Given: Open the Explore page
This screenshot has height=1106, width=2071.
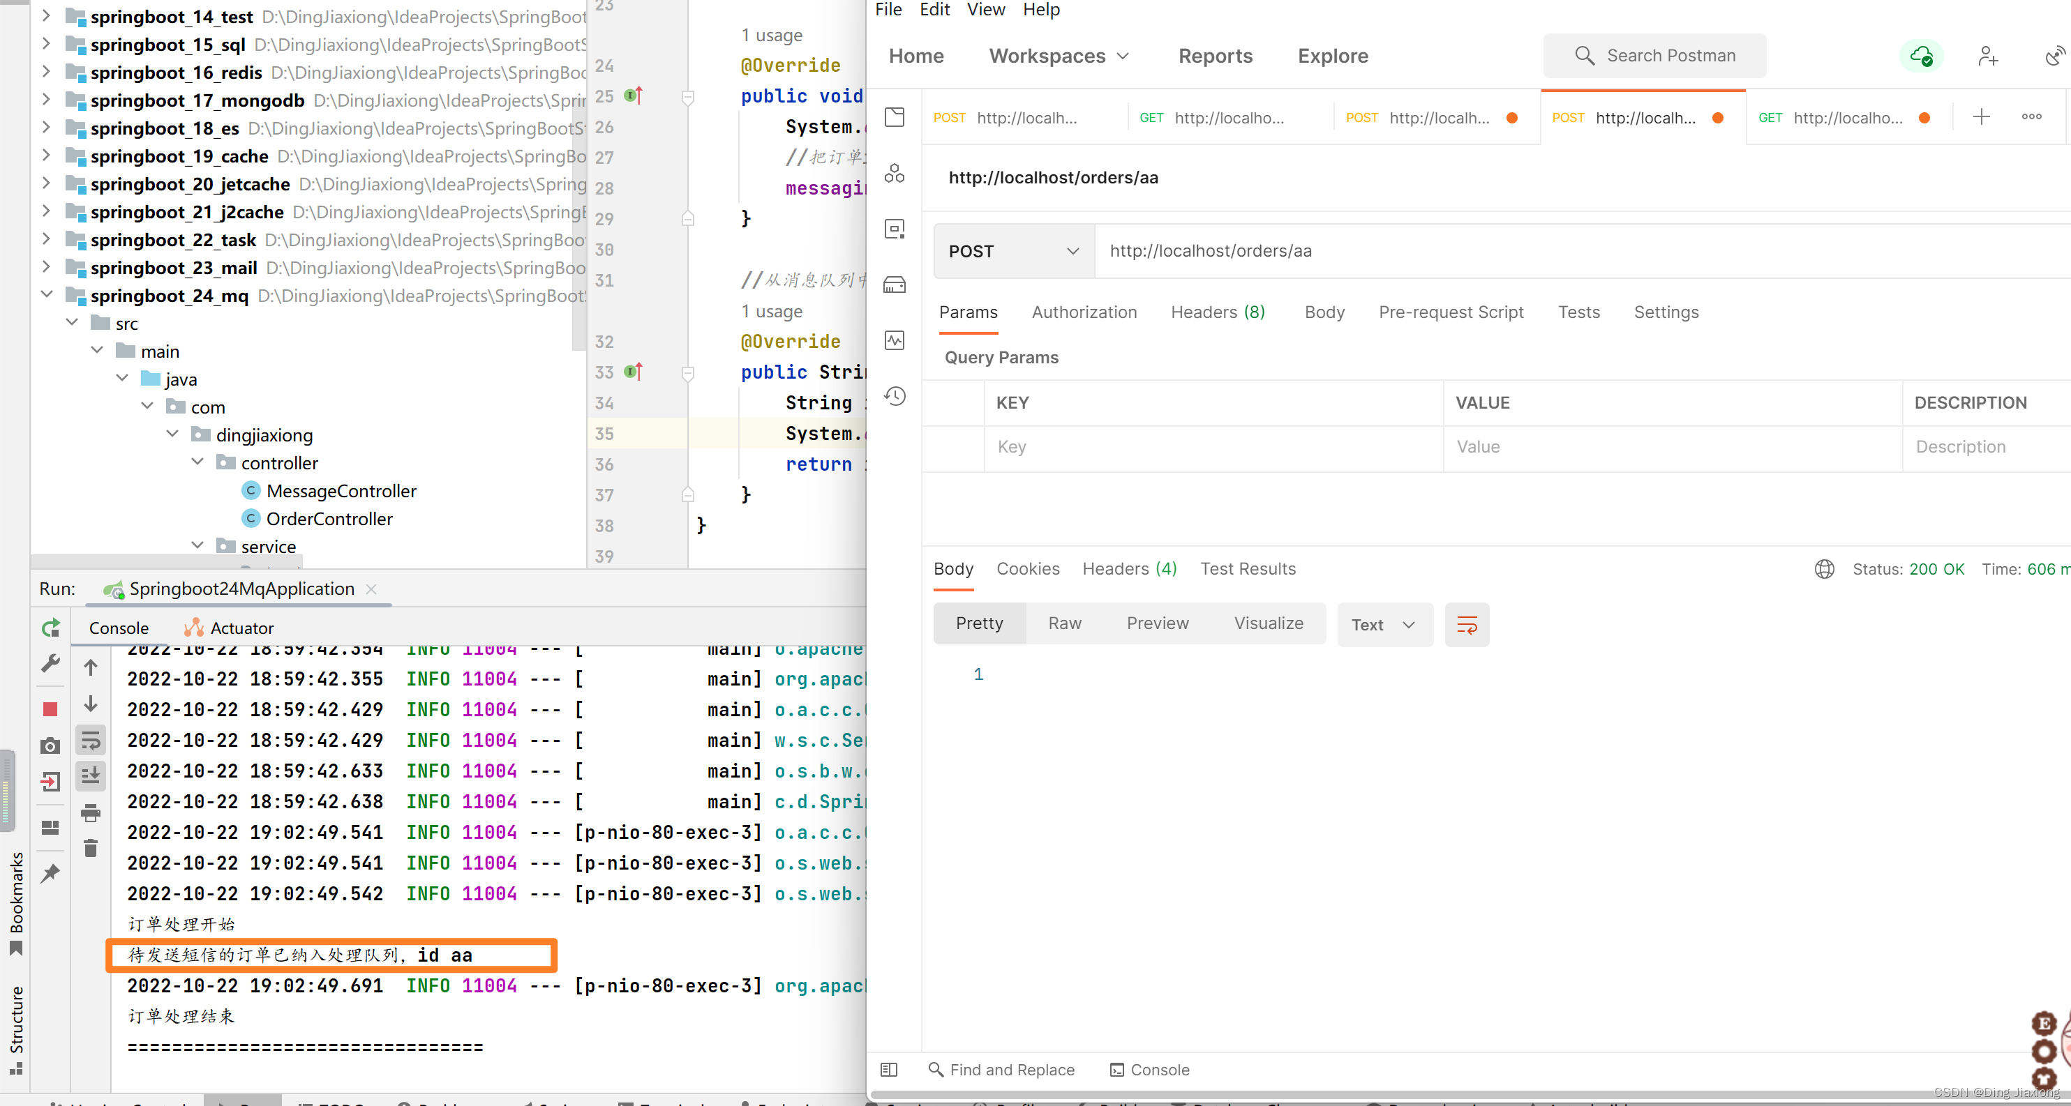Looking at the screenshot, I should (x=1332, y=55).
